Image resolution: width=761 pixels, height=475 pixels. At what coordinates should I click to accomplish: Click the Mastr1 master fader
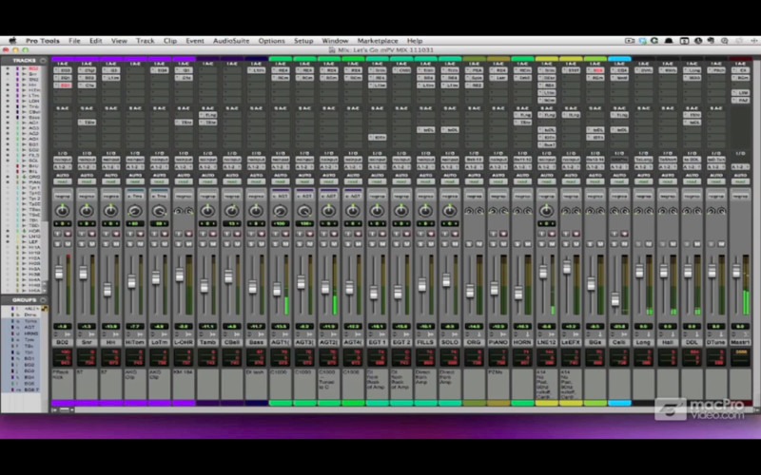click(736, 272)
